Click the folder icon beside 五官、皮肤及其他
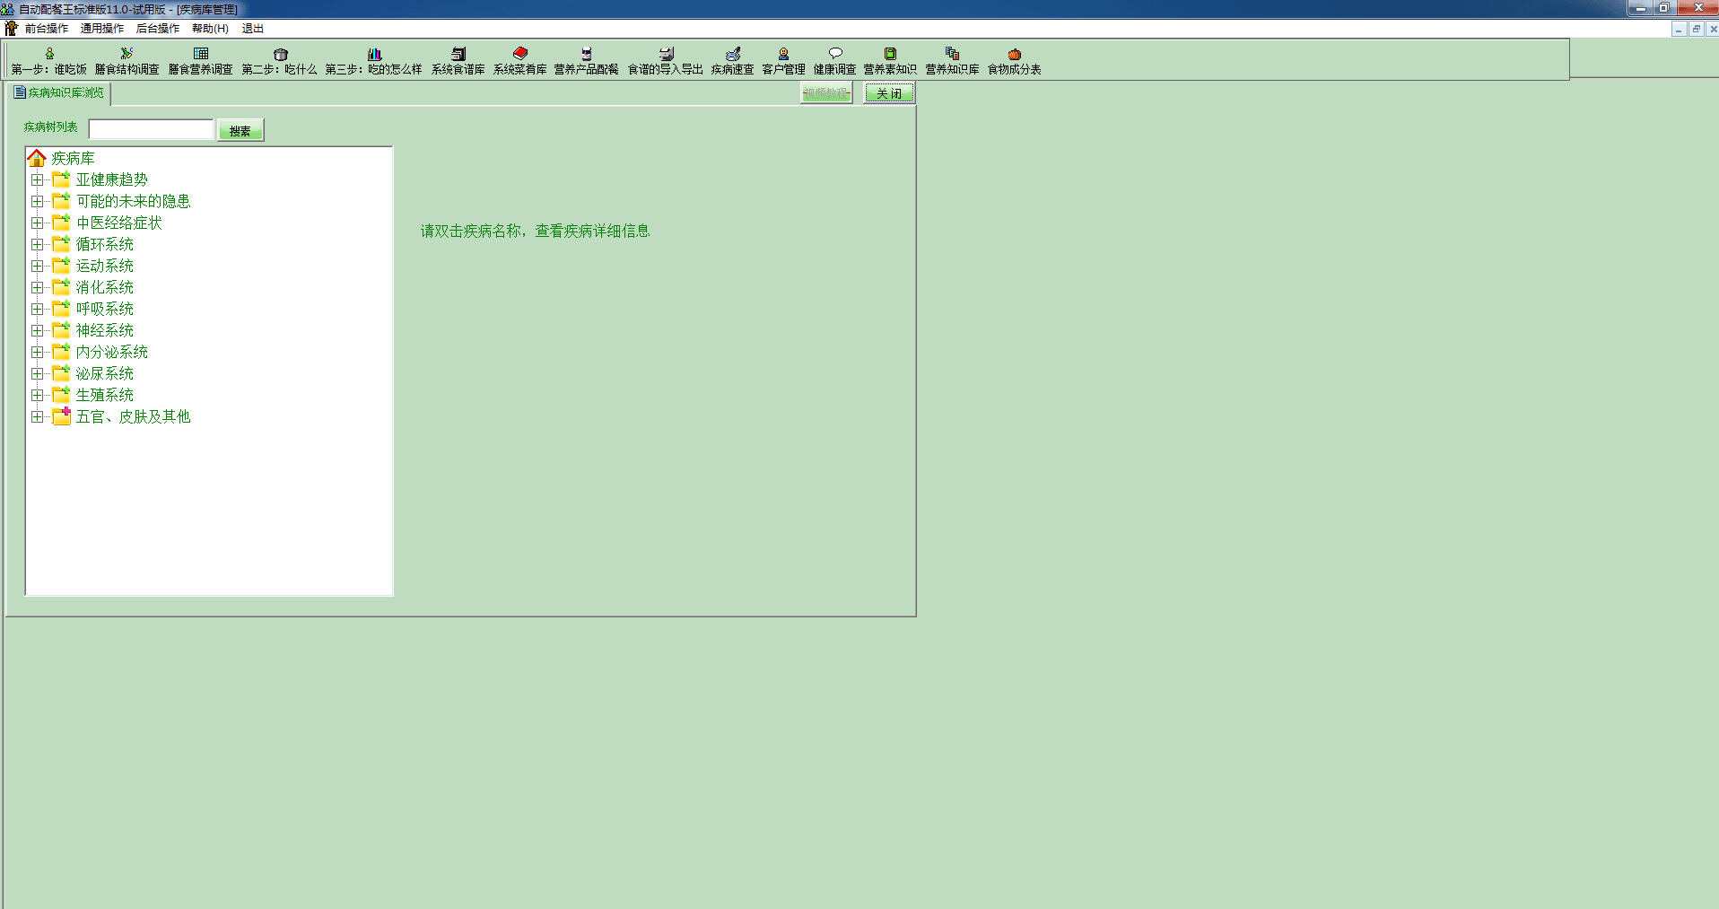The width and height of the screenshot is (1719, 909). point(61,416)
